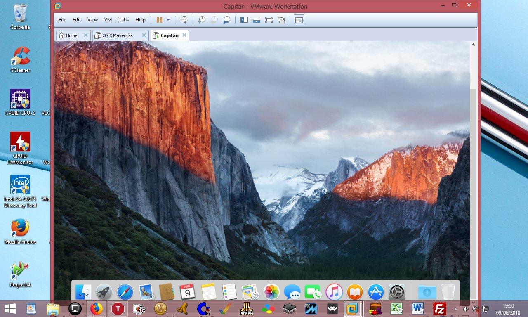Launch System Preferences in the dock
The height and width of the screenshot is (317, 528).
coord(397,292)
